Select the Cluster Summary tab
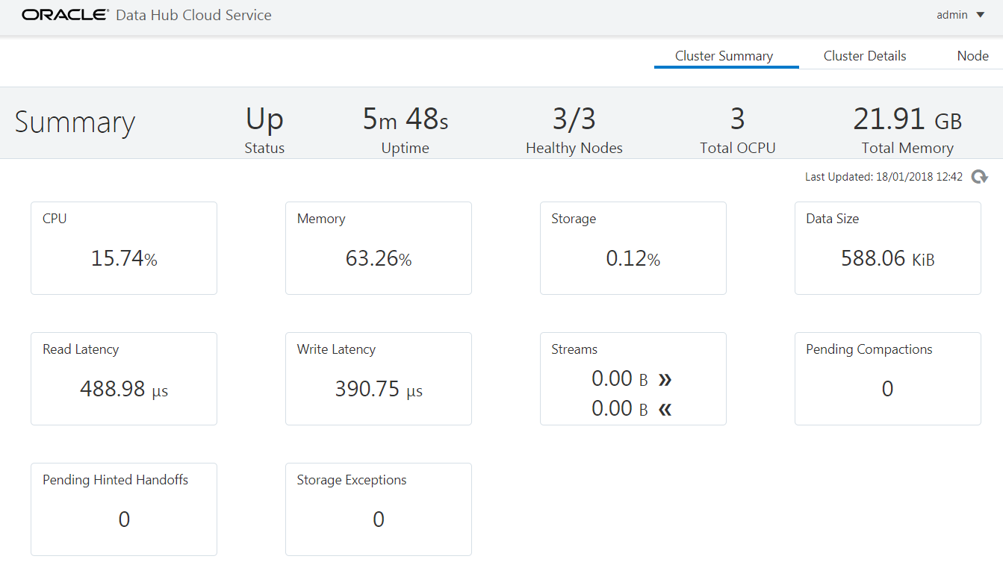 click(x=724, y=55)
